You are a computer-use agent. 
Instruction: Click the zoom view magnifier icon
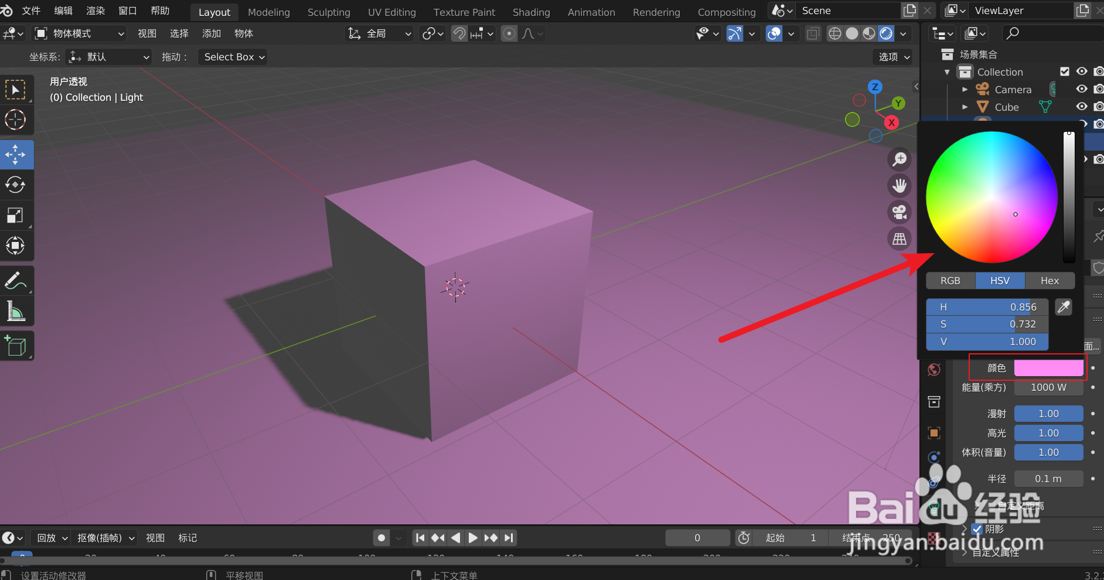click(899, 159)
